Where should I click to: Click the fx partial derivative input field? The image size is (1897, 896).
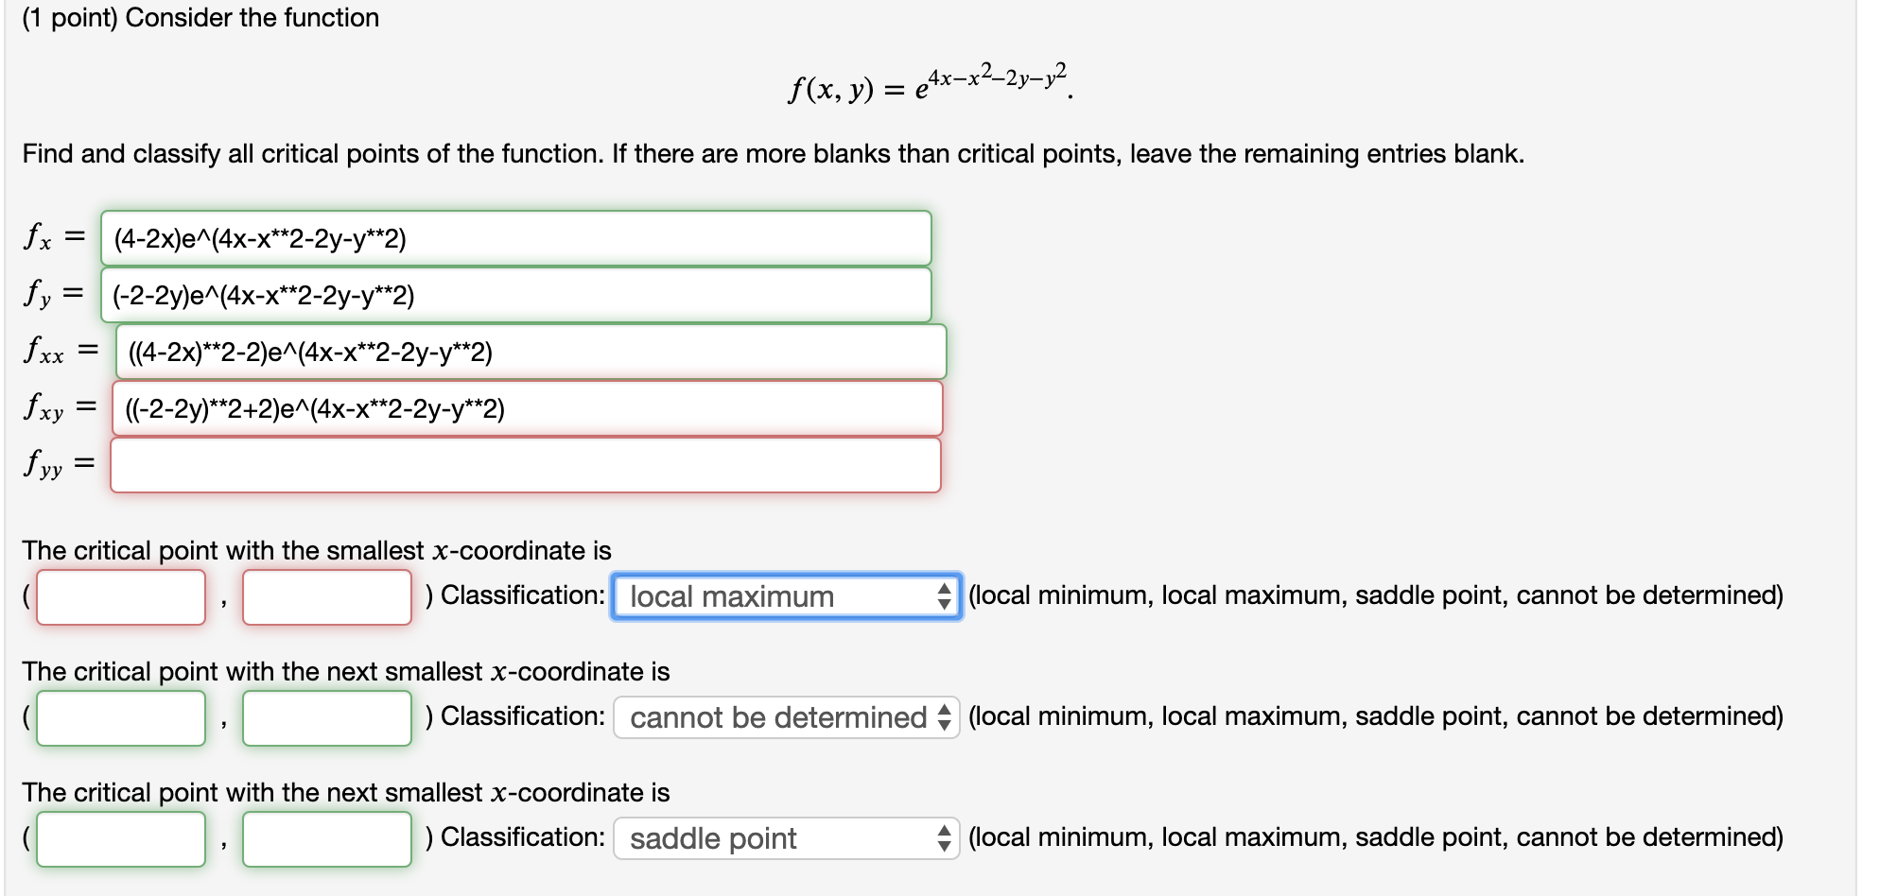pos(518,239)
